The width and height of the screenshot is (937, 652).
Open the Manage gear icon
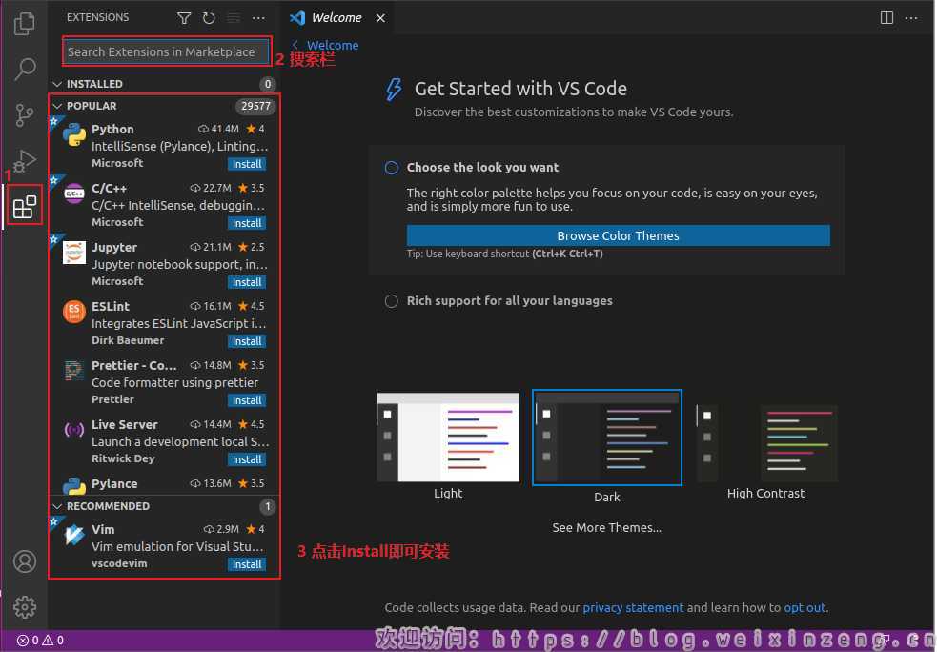point(25,606)
